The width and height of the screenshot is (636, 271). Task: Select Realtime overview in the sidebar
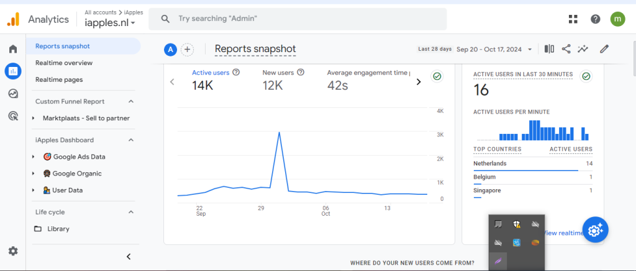tap(64, 63)
